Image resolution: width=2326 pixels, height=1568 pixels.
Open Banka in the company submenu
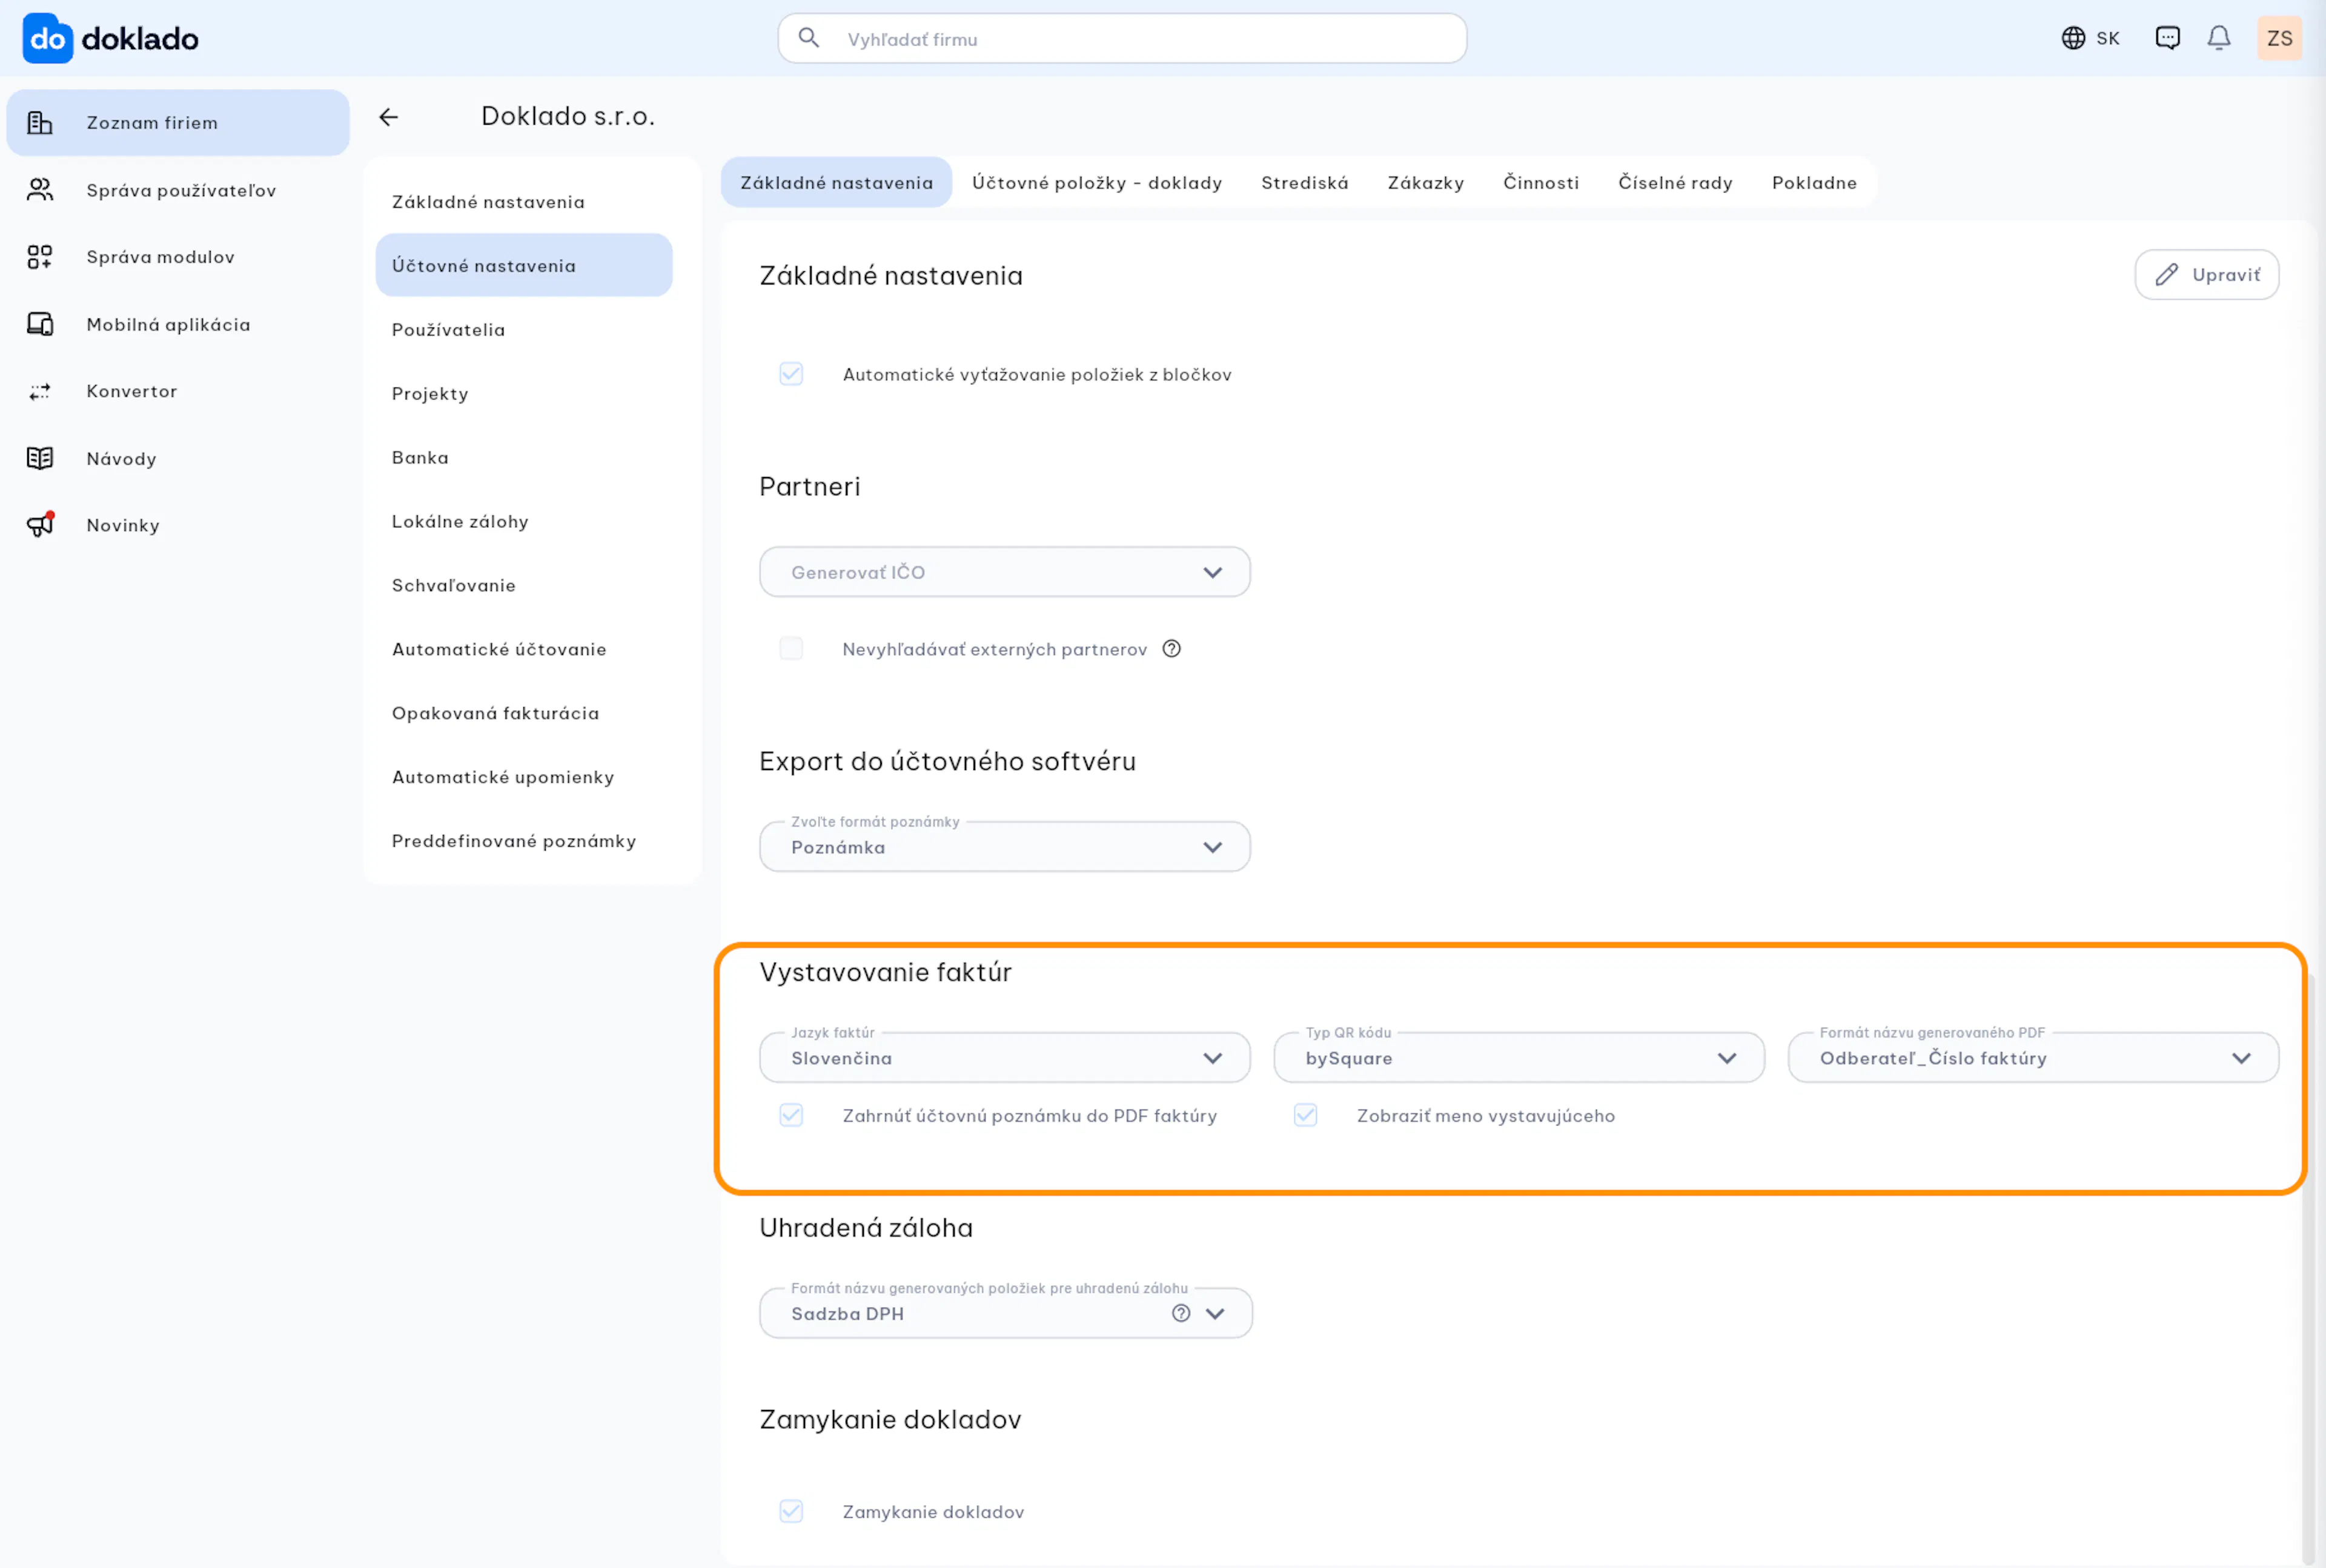tap(524, 457)
